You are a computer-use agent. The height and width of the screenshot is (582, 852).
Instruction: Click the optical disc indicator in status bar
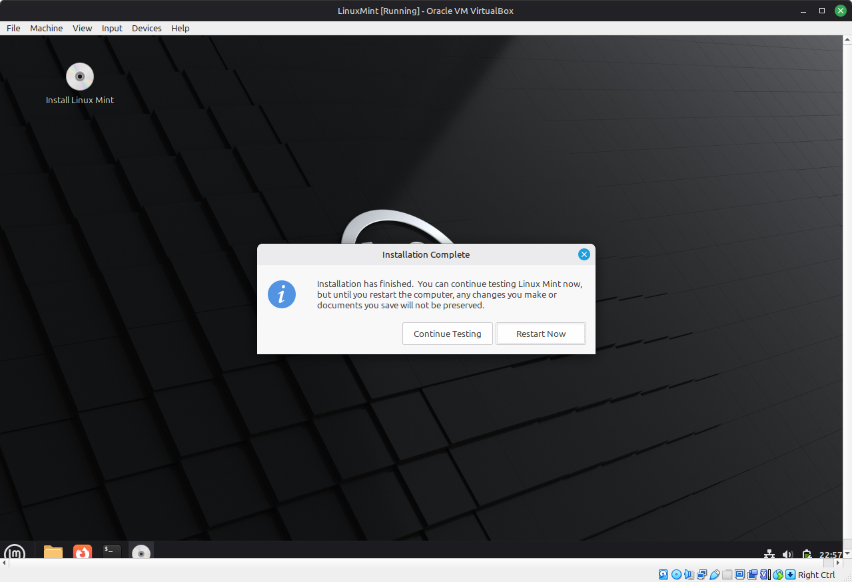pyautogui.click(x=676, y=575)
